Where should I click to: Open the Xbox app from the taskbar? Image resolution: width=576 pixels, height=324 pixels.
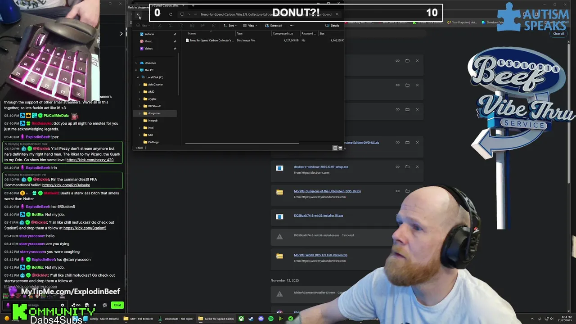241,319
